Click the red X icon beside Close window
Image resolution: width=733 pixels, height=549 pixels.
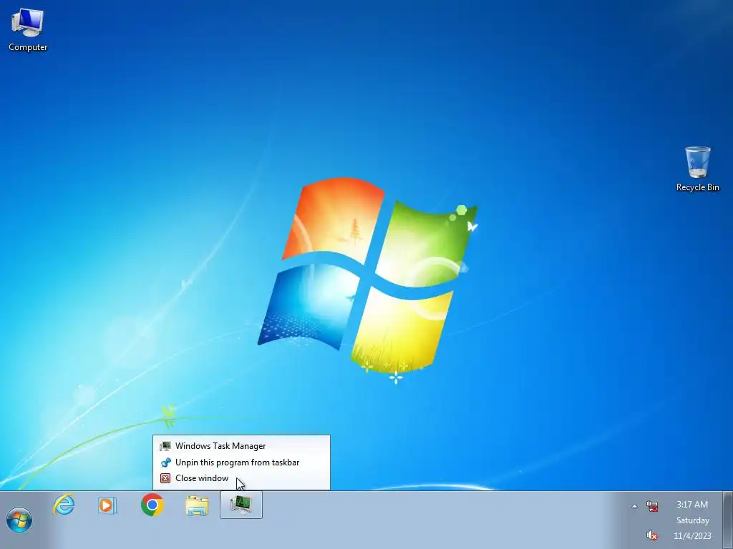click(165, 478)
